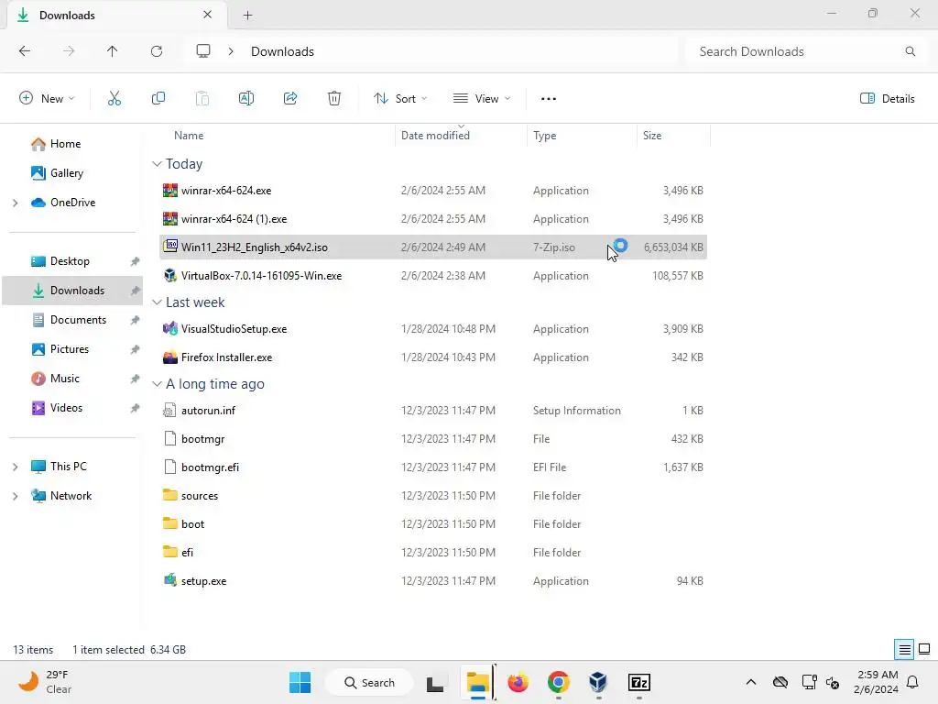938x704 pixels.
Task: Click the search magnifier in Search Downloads
Action: click(911, 51)
